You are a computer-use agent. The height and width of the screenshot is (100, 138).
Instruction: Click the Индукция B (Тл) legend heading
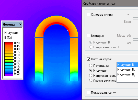tap(11, 35)
